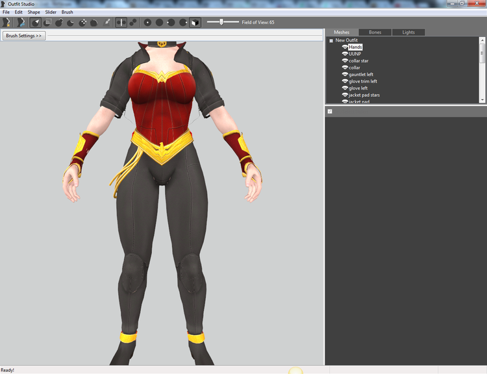Open the Edit menu
This screenshot has height=374, width=487.
coord(19,12)
